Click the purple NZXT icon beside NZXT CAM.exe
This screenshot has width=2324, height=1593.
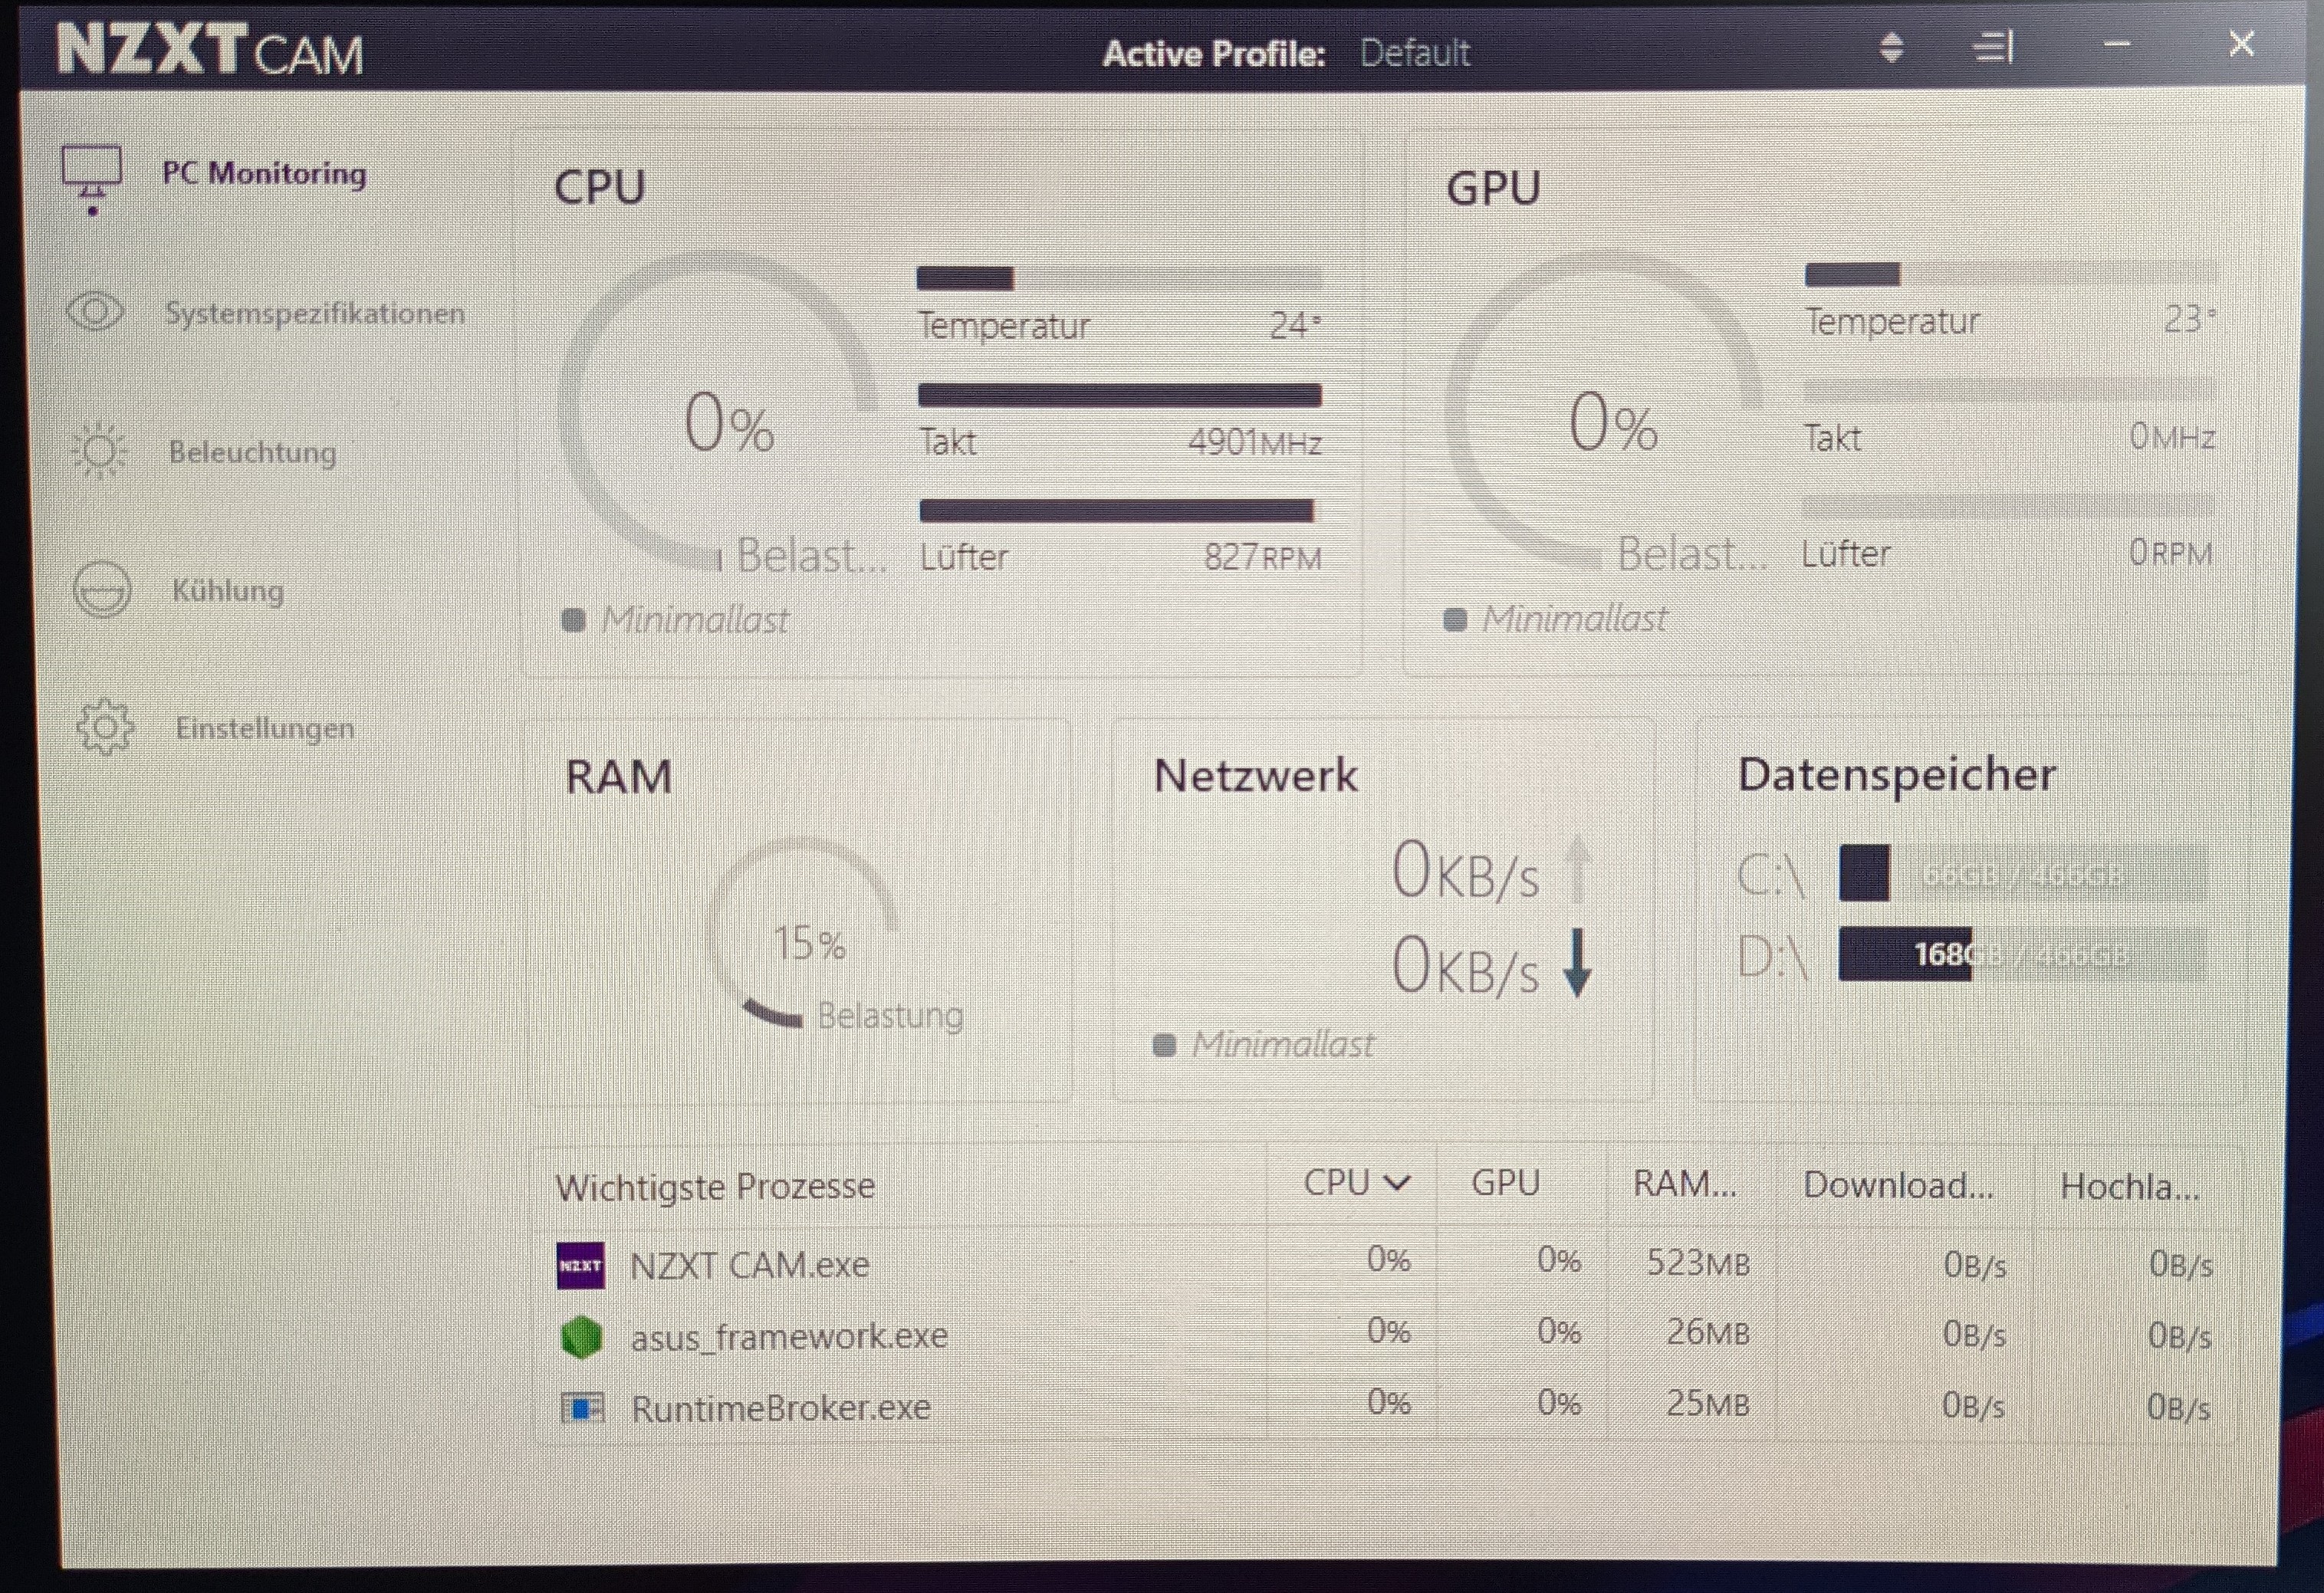pos(581,1265)
